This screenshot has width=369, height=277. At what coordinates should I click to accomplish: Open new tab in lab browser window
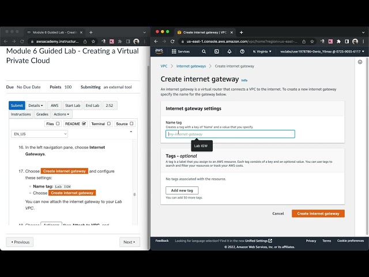coord(91,32)
